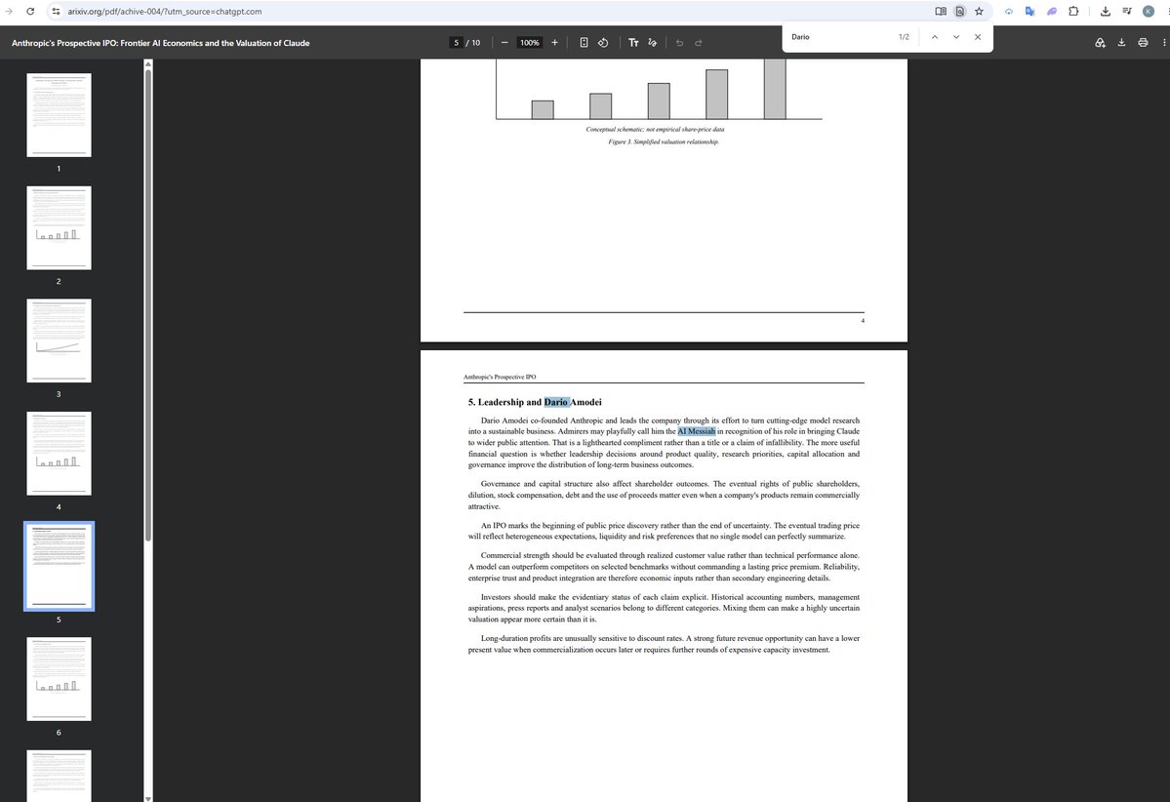Click the highlighted word Dario in heading
1170x802 pixels.
[556, 402]
